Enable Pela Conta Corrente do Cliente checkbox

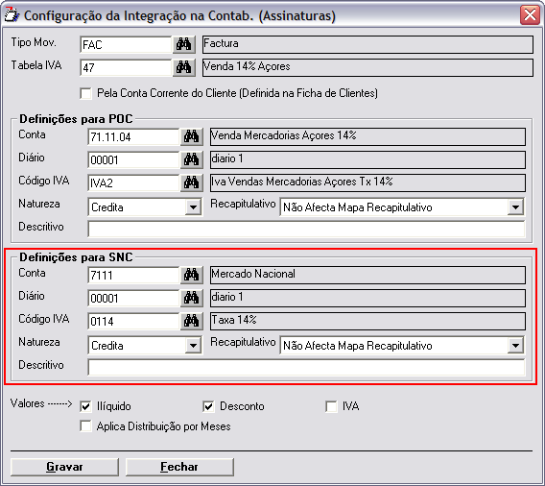pyautogui.click(x=85, y=93)
